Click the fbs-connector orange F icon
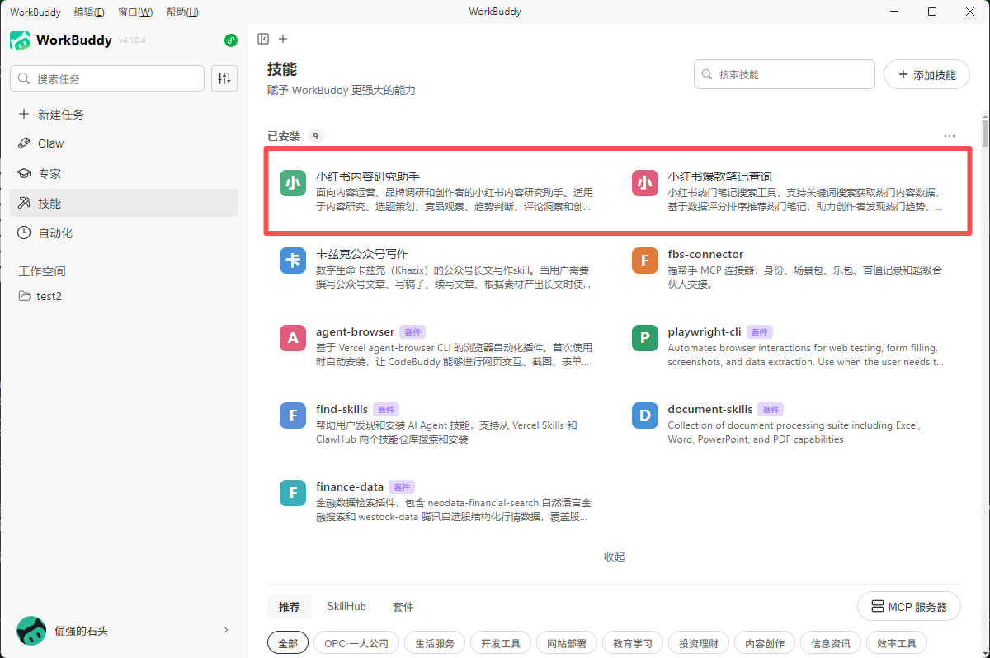 click(645, 261)
